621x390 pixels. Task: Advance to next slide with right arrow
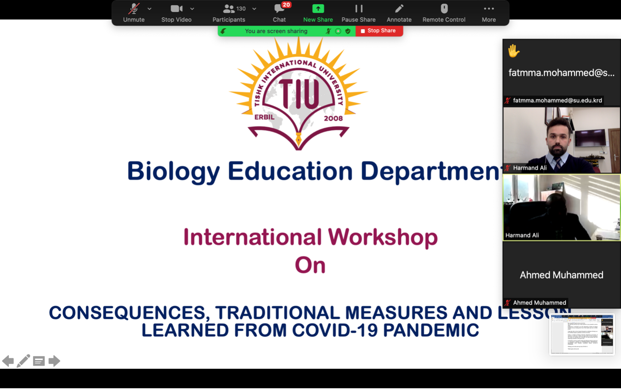click(54, 361)
